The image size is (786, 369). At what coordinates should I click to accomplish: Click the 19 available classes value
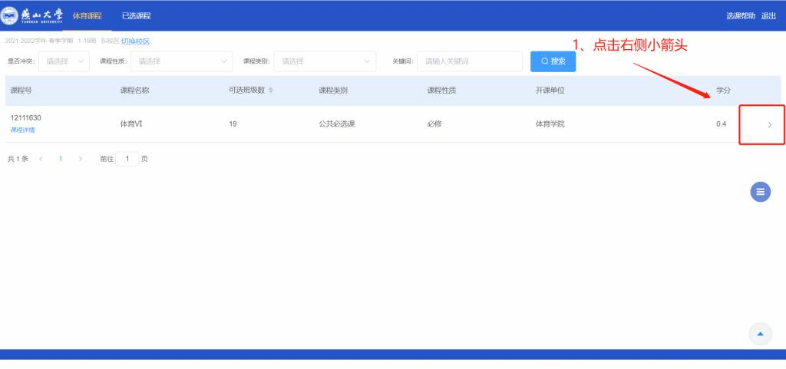coord(233,124)
